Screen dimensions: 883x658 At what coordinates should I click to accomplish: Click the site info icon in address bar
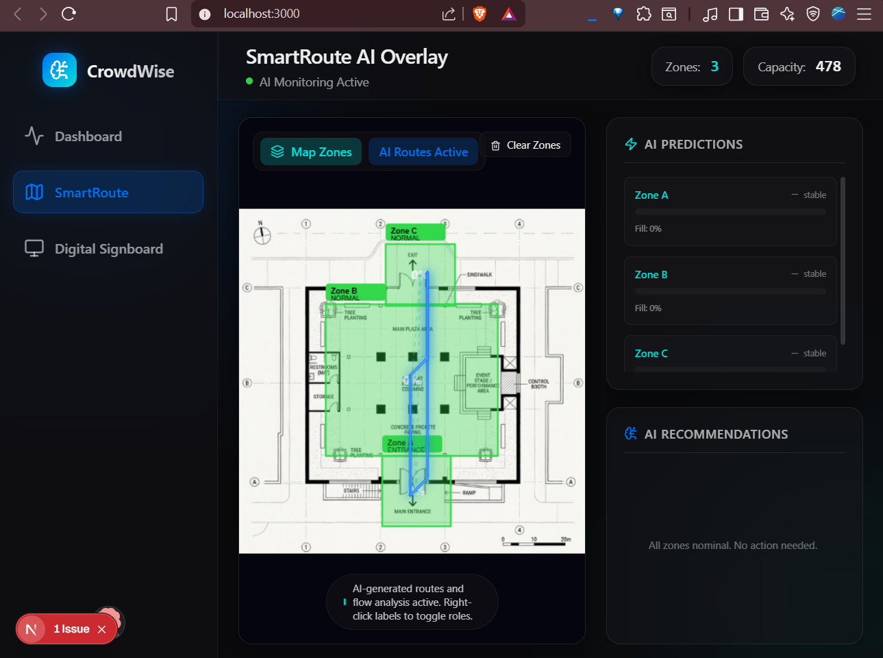205,14
